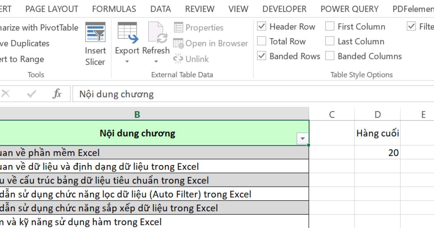434x228 pixels.
Task: Select the cell containing value 20
Action: [x=378, y=153]
